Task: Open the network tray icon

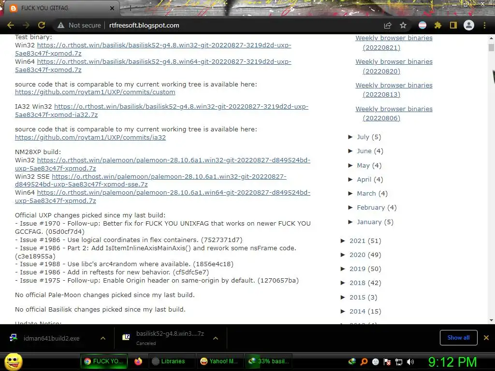Action: pos(399,362)
